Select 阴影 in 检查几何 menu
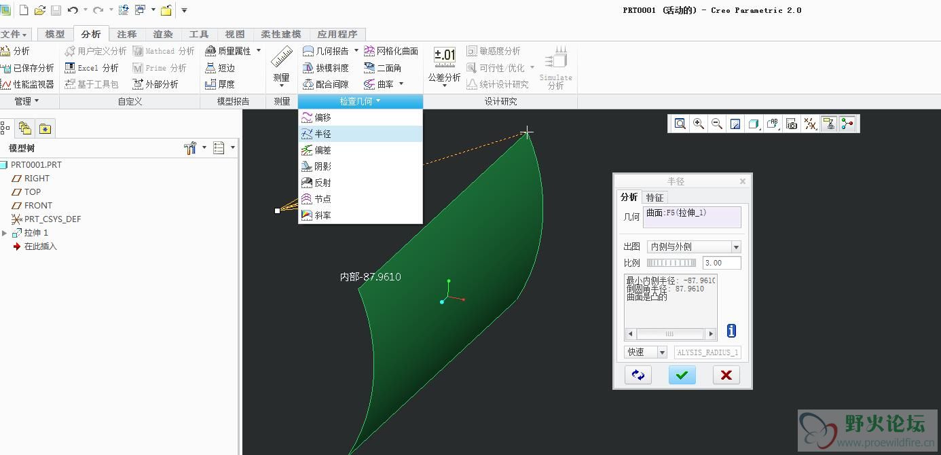The image size is (941, 455). click(361, 166)
